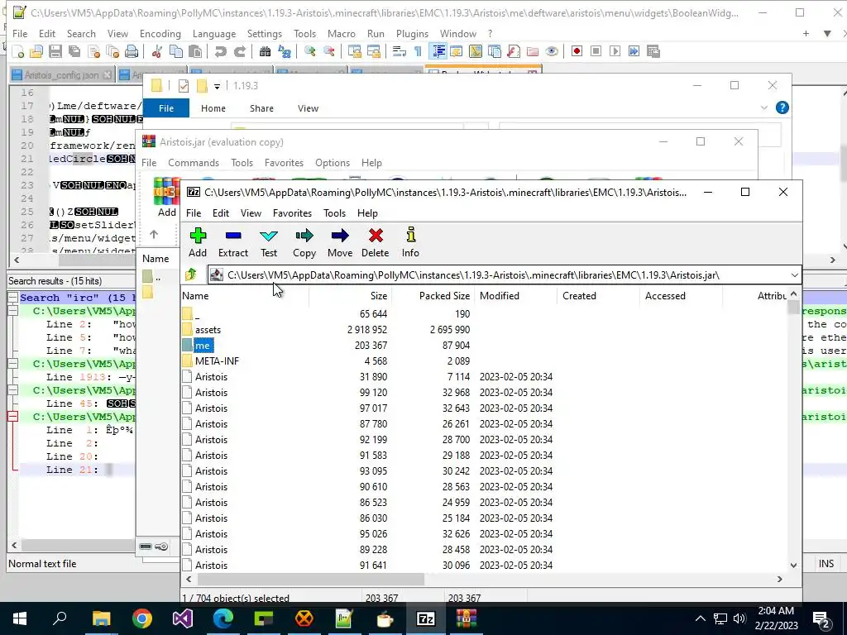
Task: Click the 7-Zip vertical scrollbar thumb
Action: pos(793,308)
